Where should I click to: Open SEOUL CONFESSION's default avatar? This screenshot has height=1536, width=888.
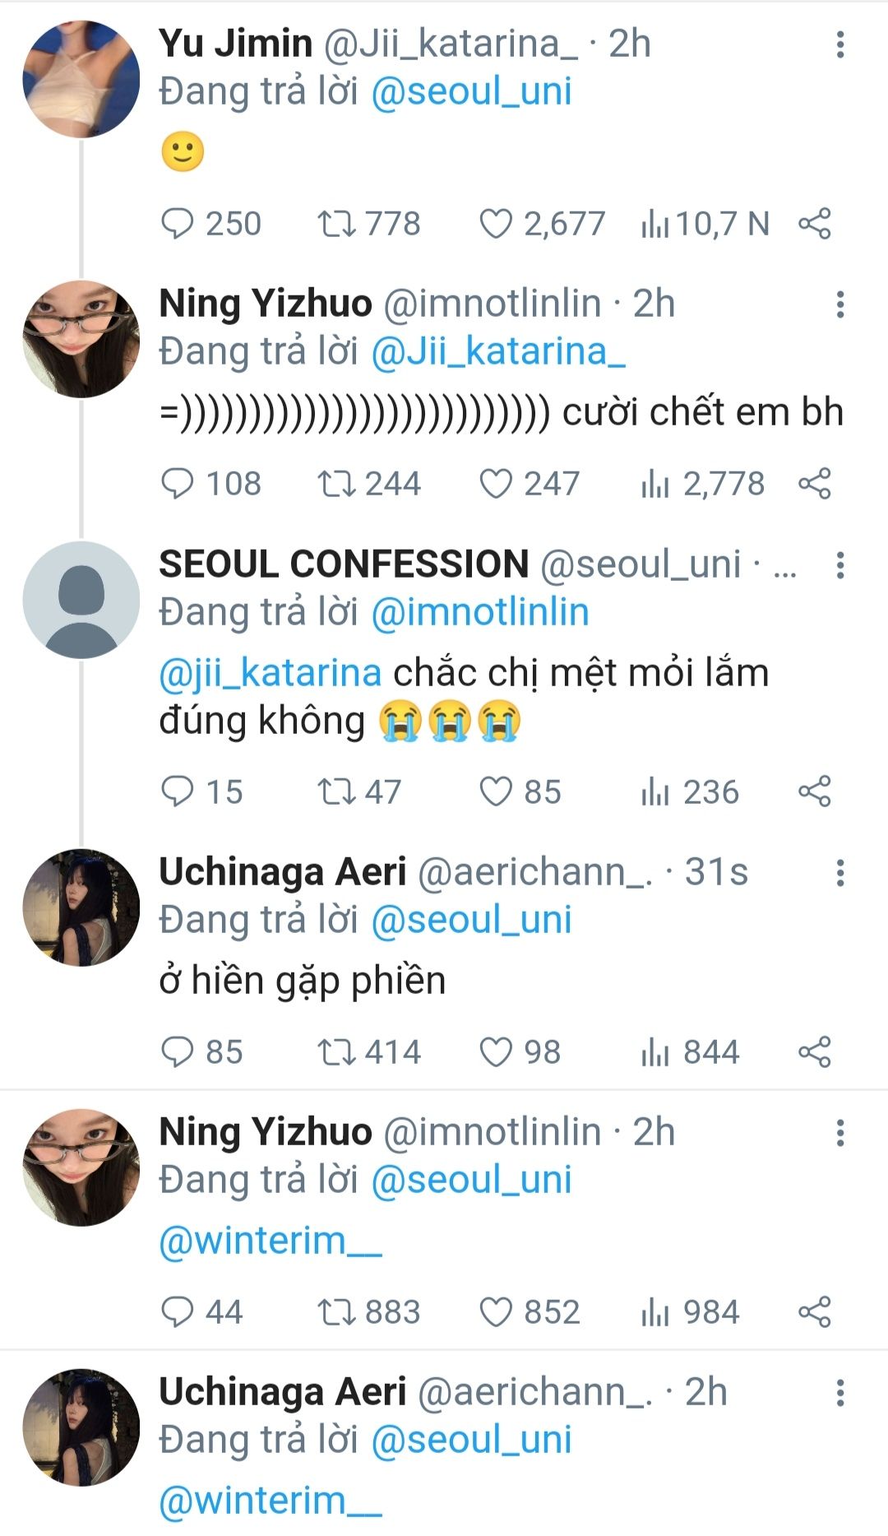[81, 600]
